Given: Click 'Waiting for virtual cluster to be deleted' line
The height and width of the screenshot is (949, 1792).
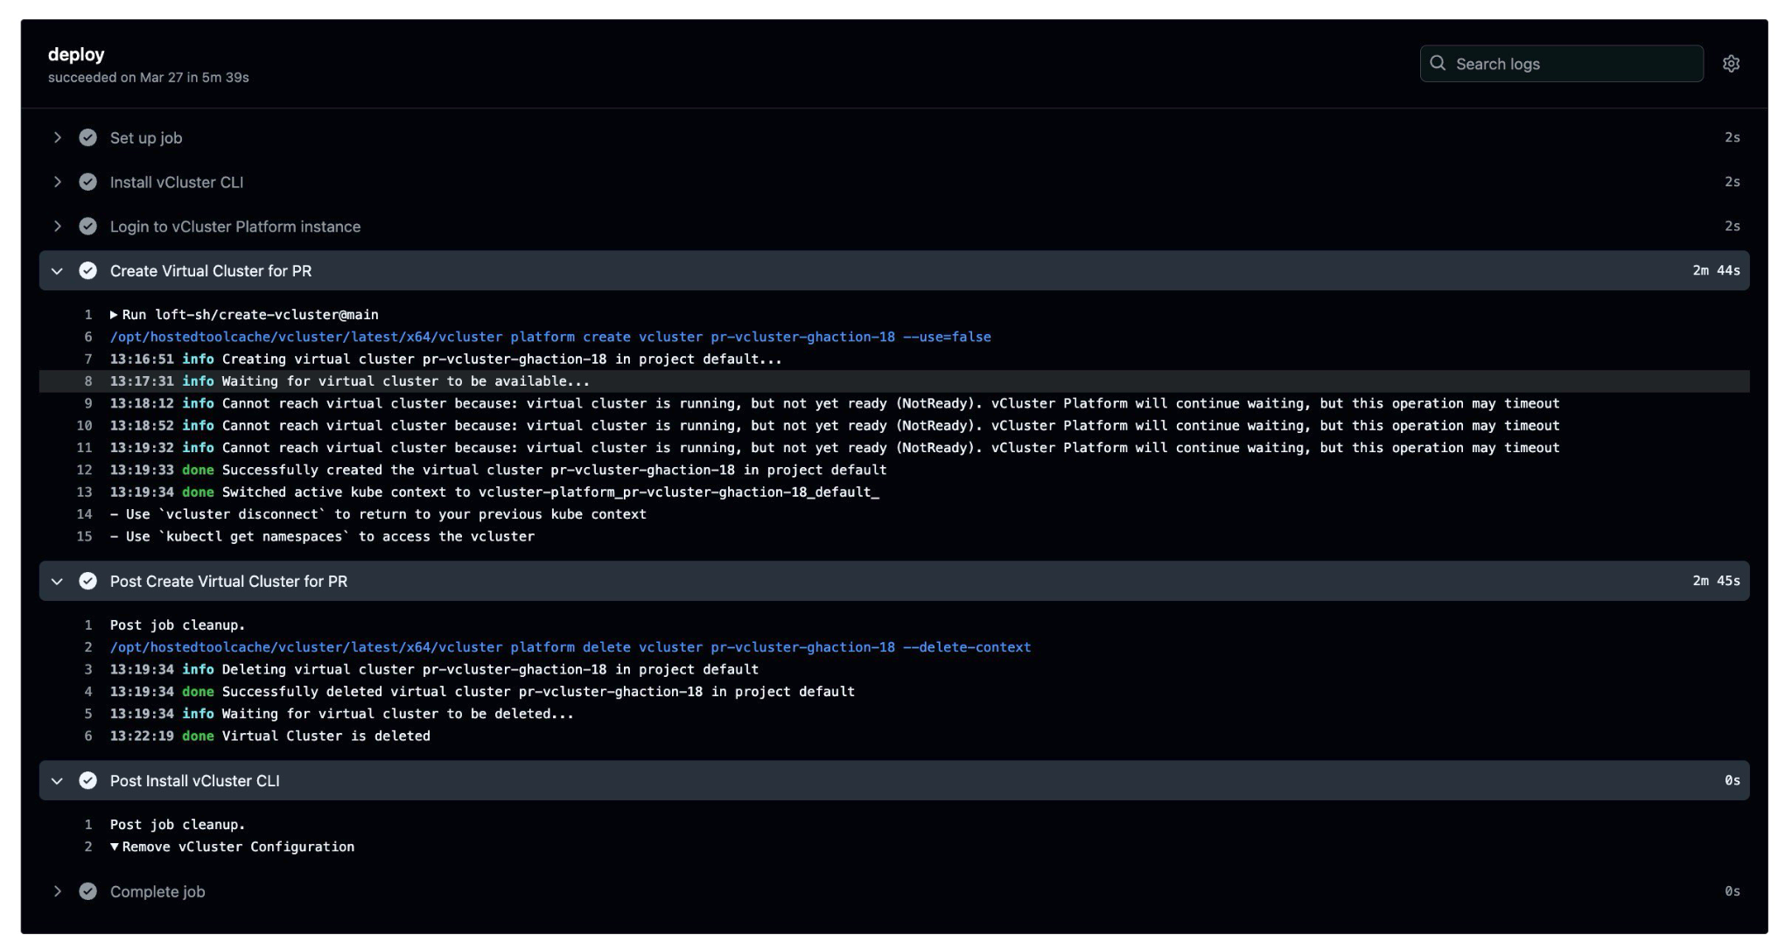Looking at the screenshot, I should coord(342,714).
